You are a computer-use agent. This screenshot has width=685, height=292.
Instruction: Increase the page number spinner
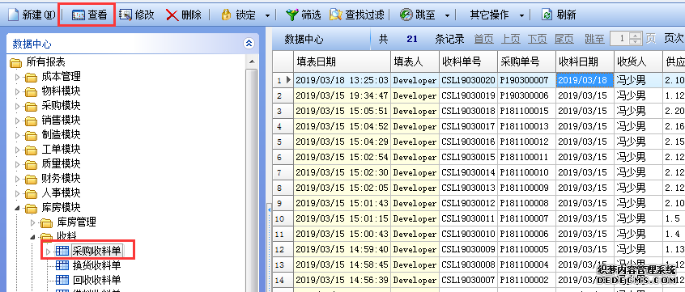(x=636, y=36)
